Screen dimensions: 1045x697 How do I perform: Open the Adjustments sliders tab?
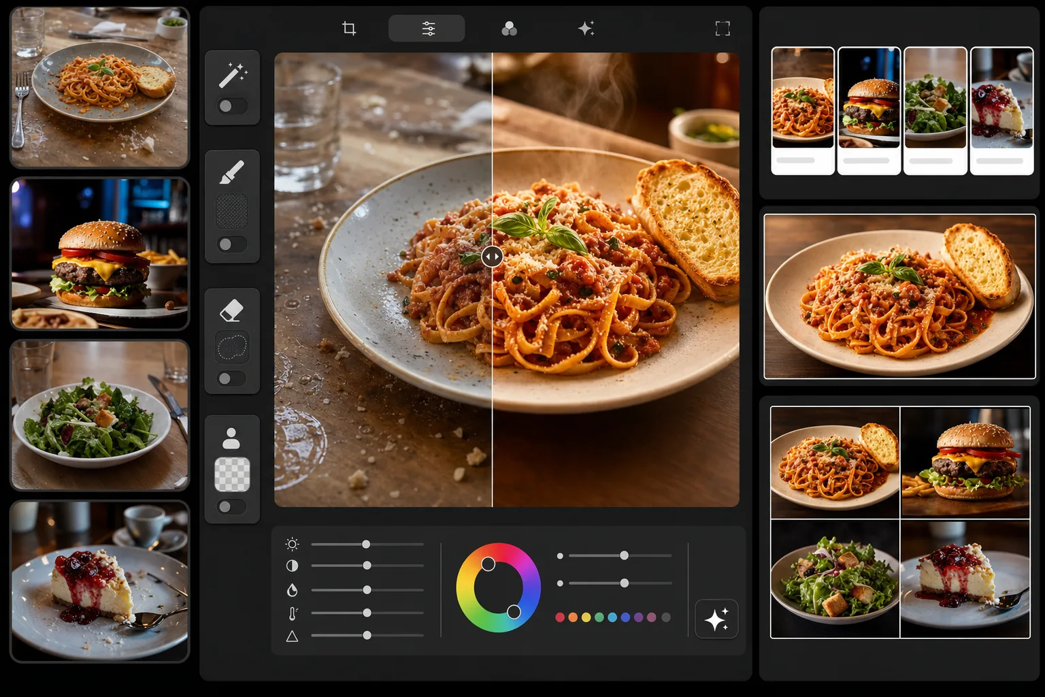point(427,29)
